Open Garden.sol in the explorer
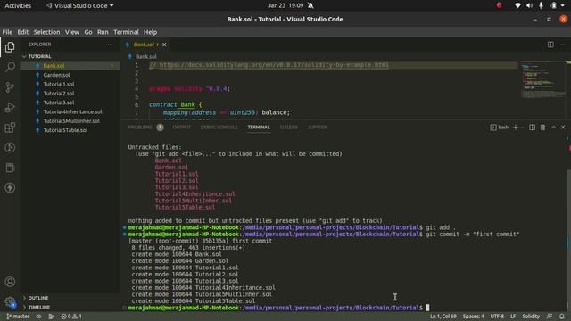The height and width of the screenshot is (321, 571). pos(70,75)
